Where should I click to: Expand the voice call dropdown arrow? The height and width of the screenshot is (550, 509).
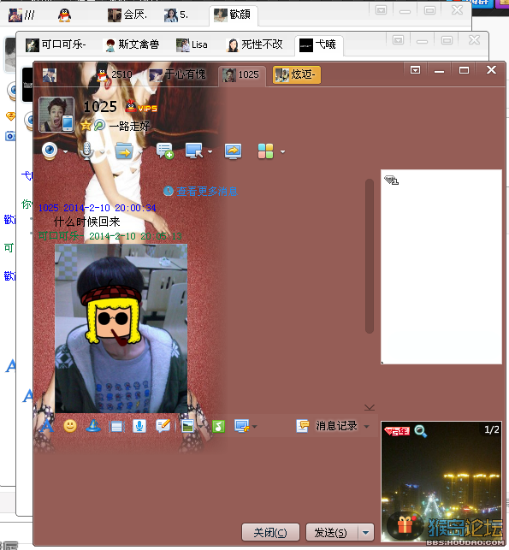click(102, 152)
